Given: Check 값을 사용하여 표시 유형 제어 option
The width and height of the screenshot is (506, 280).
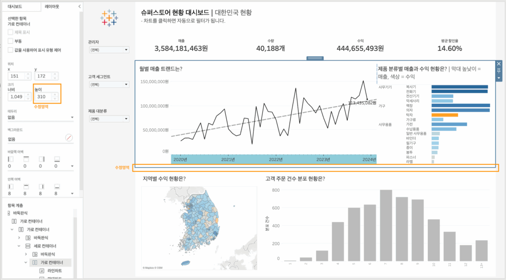Looking at the screenshot, I should (10, 50).
